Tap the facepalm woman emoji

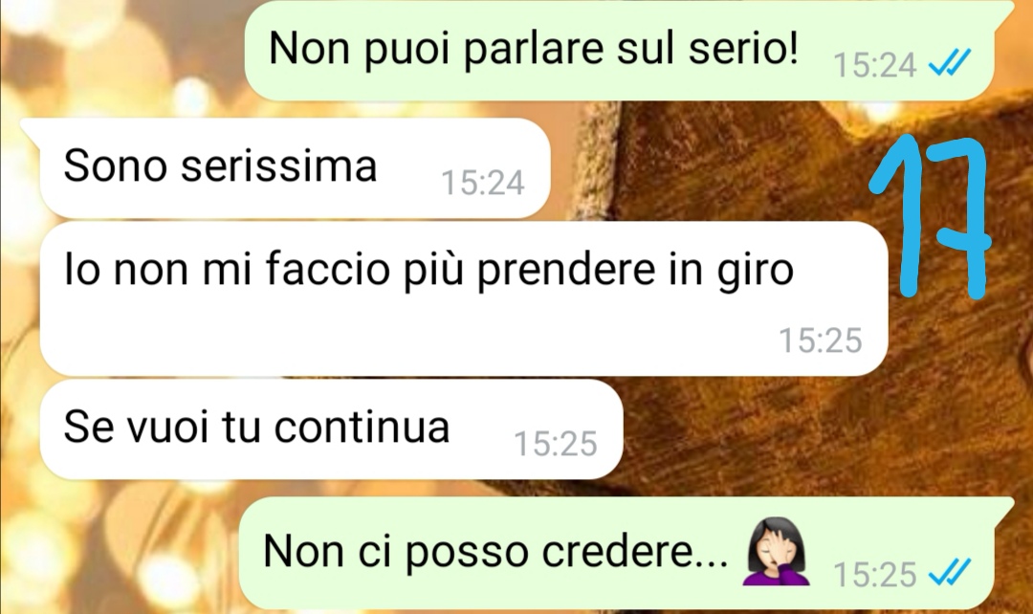click(777, 552)
